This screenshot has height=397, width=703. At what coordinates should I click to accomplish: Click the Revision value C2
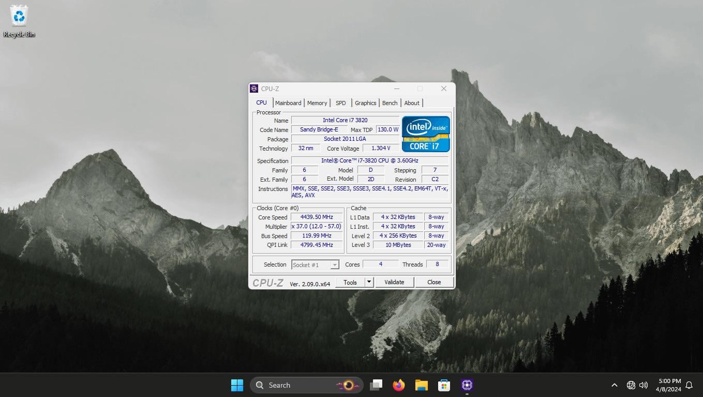click(x=435, y=179)
